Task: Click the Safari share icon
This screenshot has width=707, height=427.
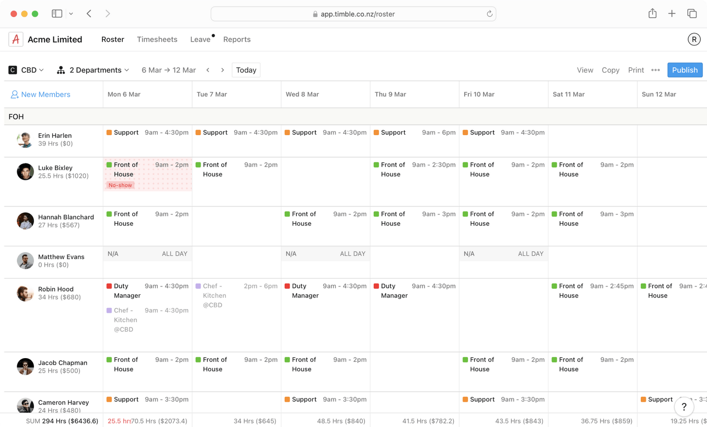Action: [x=652, y=13]
